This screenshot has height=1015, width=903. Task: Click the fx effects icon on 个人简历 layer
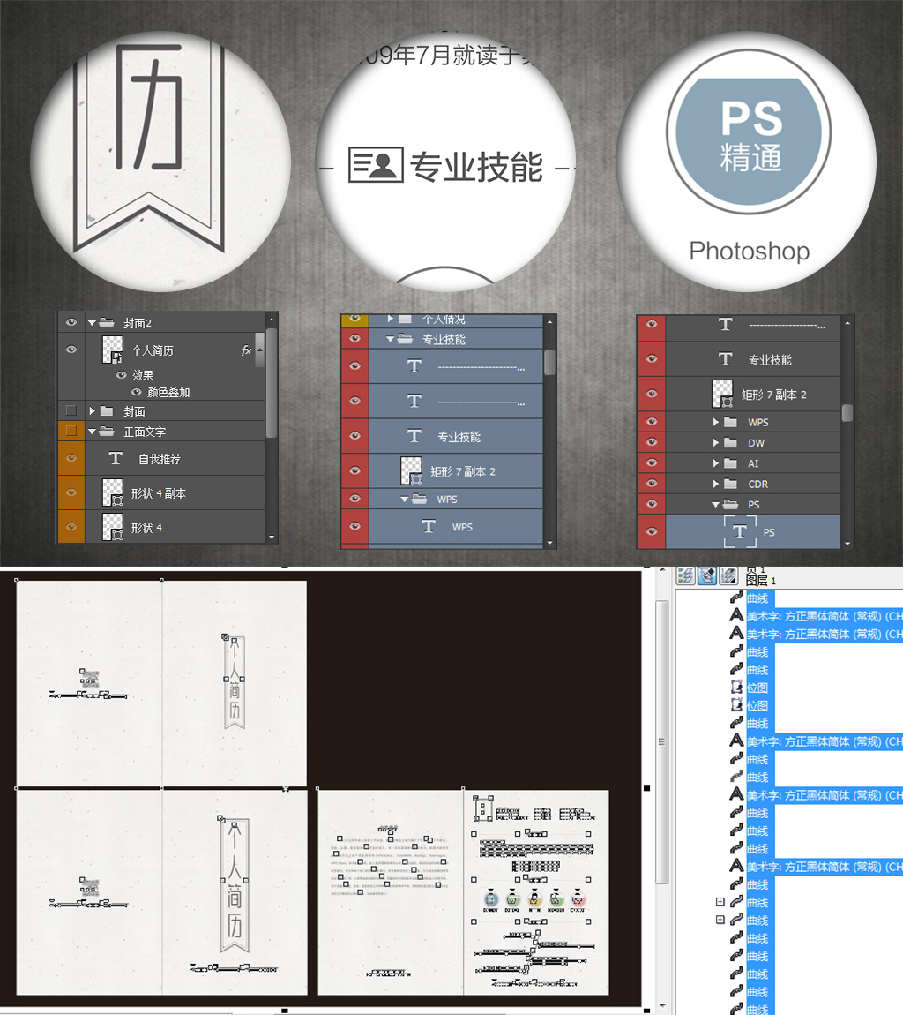coord(246,350)
